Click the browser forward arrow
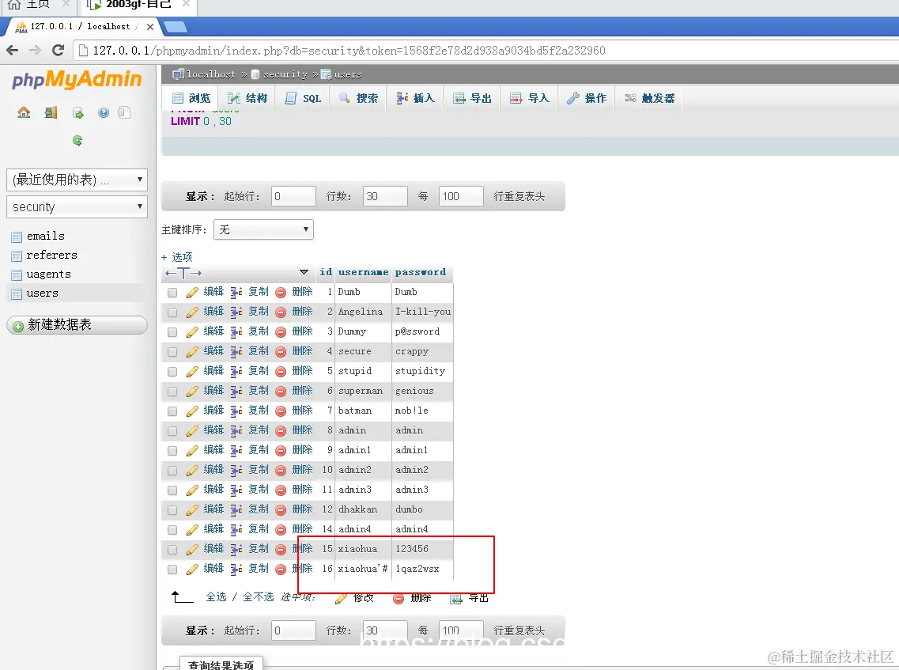Viewport: 899px width, 670px height. click(35, 51)
